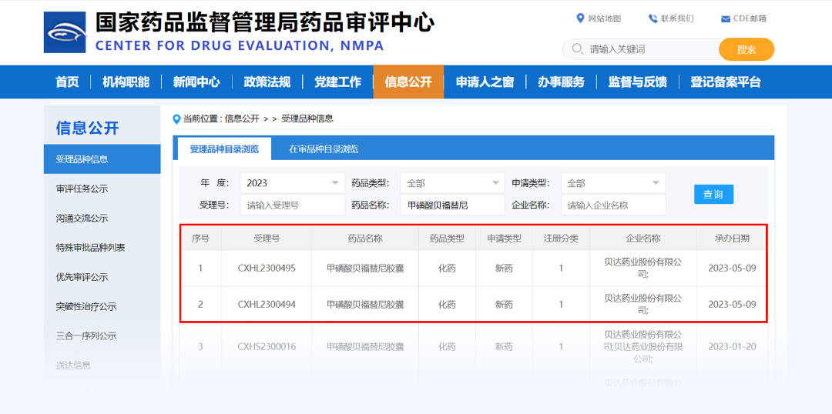Click the 企业名称 input field
Viewport: 832px width, 414px height.
click(x=612, y=205)
